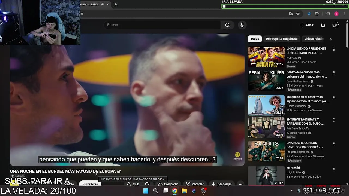The image size is (349, 196).
Task: Click title 'UNA NOCHE CON LOS BANDIDOS DE BOGOTÁ'
Action: click(304, 145)
